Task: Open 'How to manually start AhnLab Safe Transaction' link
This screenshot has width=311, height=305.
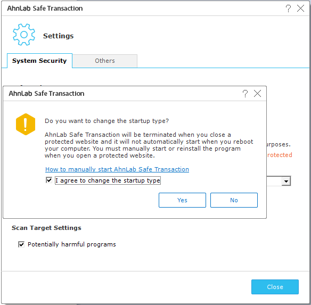Action: tap(117, 169)
